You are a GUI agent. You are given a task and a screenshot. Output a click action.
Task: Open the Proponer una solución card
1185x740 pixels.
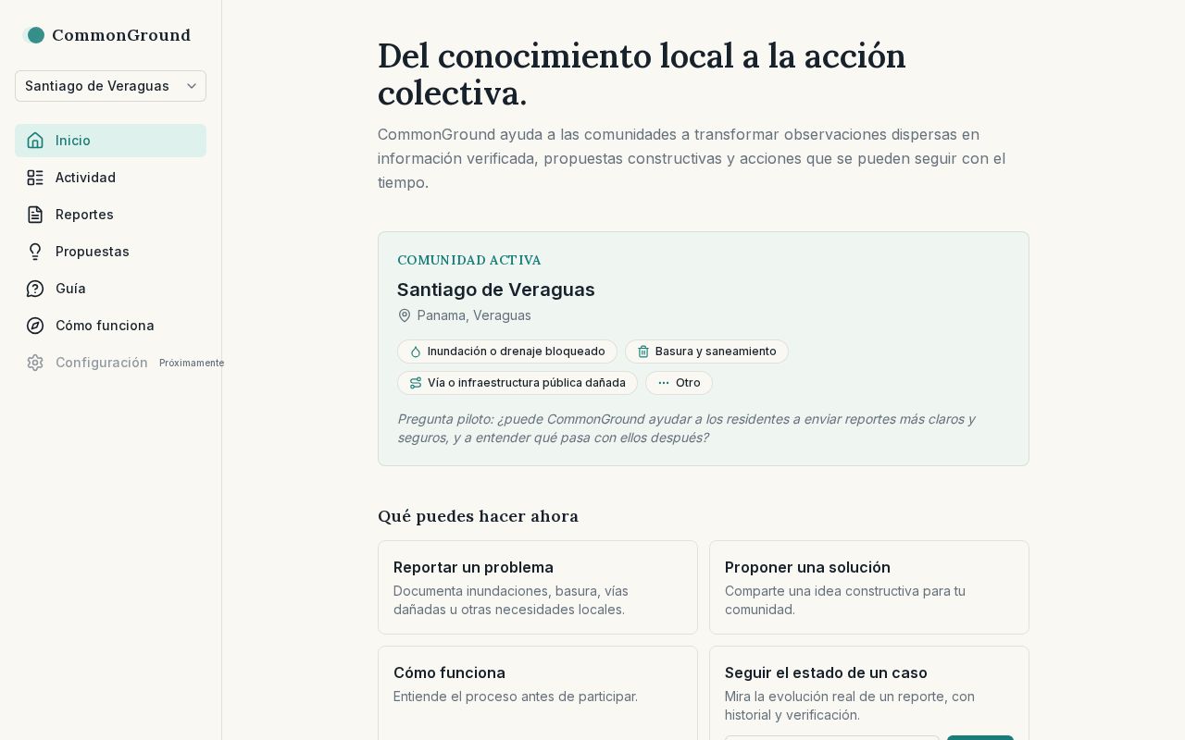click(x=869, y=587)
